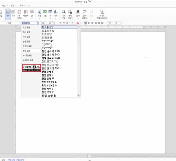The height and width of the screenshot is (161, 176).
Task: Click the 개체 보호 object protect icon
Action: point(70,14)
